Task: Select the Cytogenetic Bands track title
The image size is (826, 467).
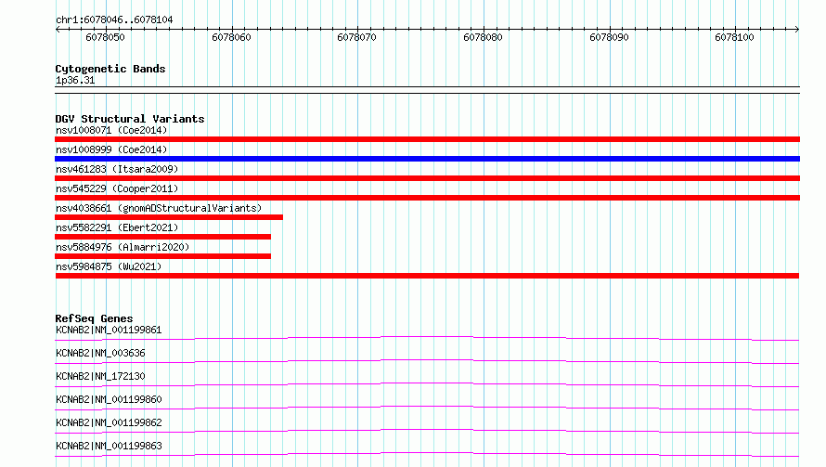Action: (110, 69)
